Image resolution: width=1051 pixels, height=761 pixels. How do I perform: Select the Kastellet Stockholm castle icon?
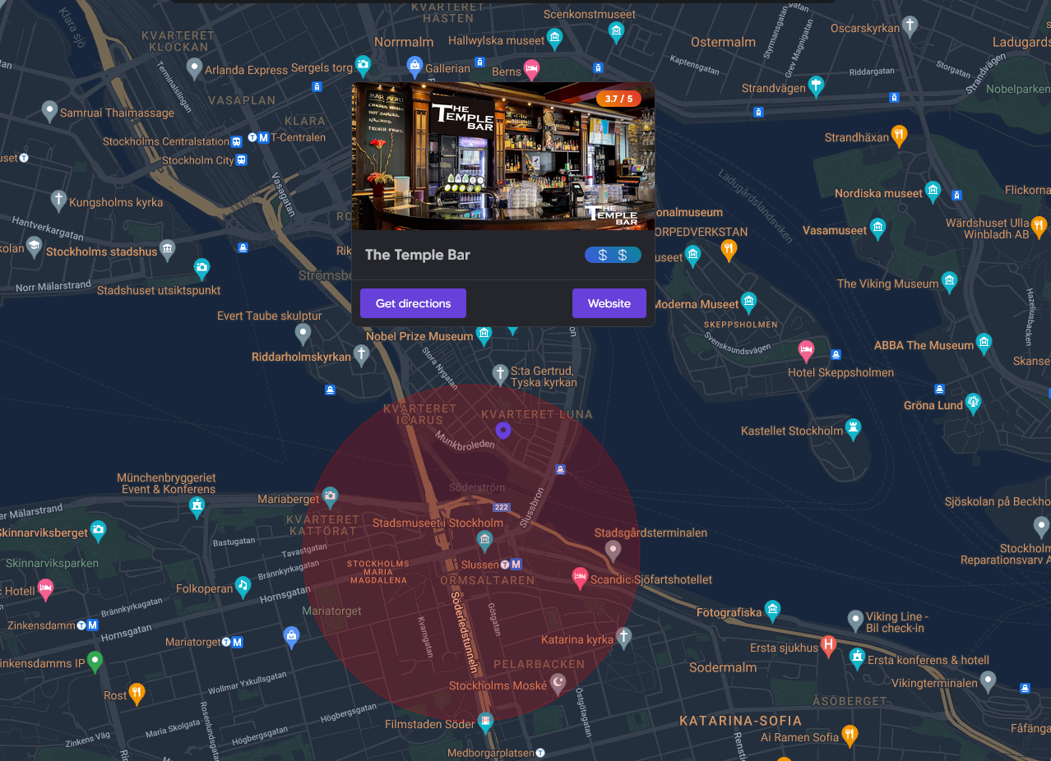tap(854, 429)
